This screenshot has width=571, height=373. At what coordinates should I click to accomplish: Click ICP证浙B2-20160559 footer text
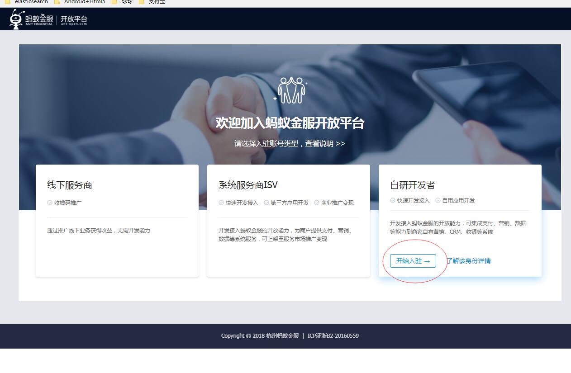pos(333,336)
